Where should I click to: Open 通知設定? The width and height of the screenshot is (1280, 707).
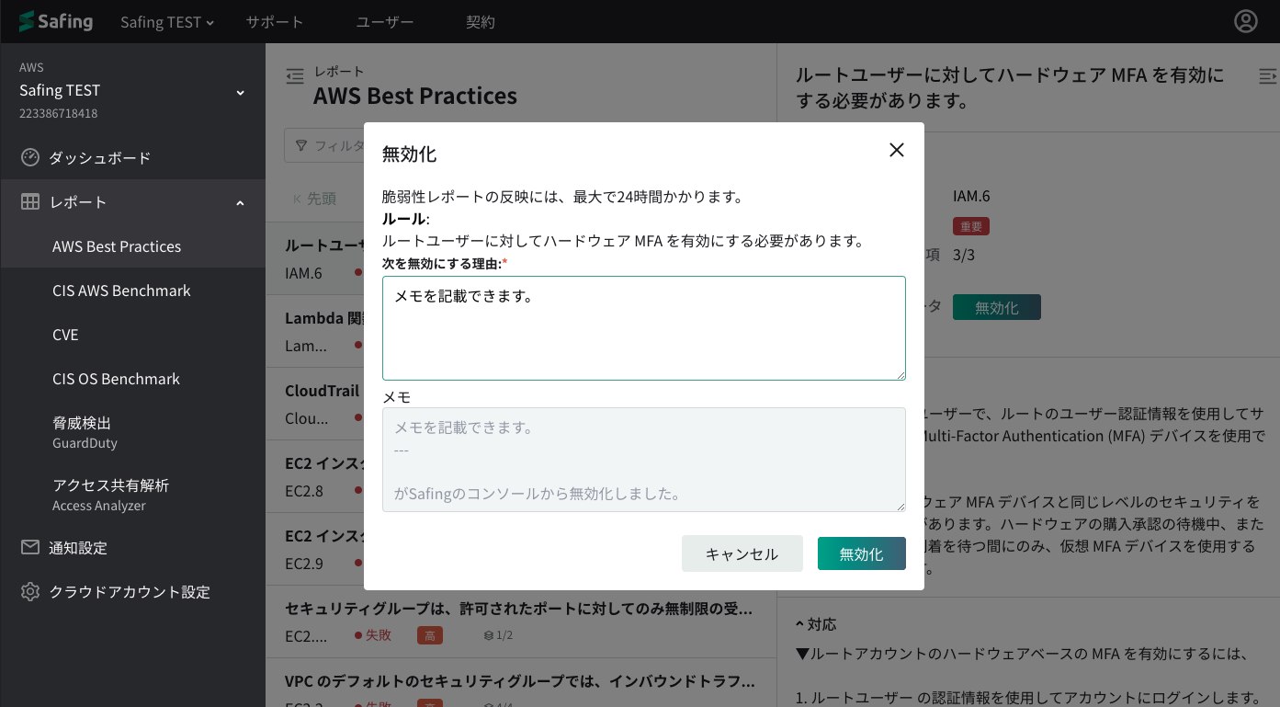[132, 547]
